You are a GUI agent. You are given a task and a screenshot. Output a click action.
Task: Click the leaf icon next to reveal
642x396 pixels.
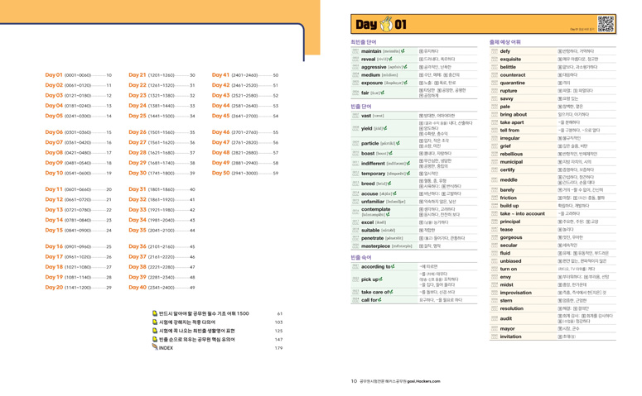pyautogui.click(x=390, y=59)
